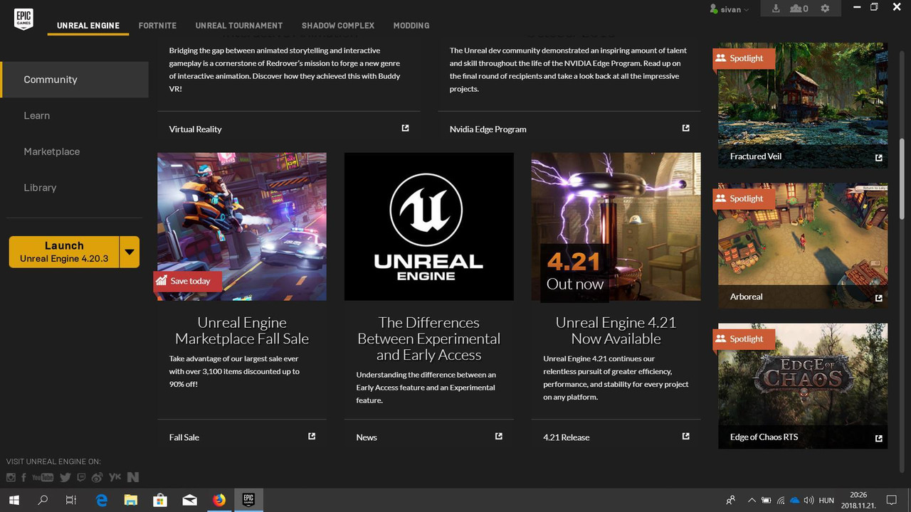Open the Edge of Chaos spotlight image
911x512 pixels.
(x=803, y=385)
